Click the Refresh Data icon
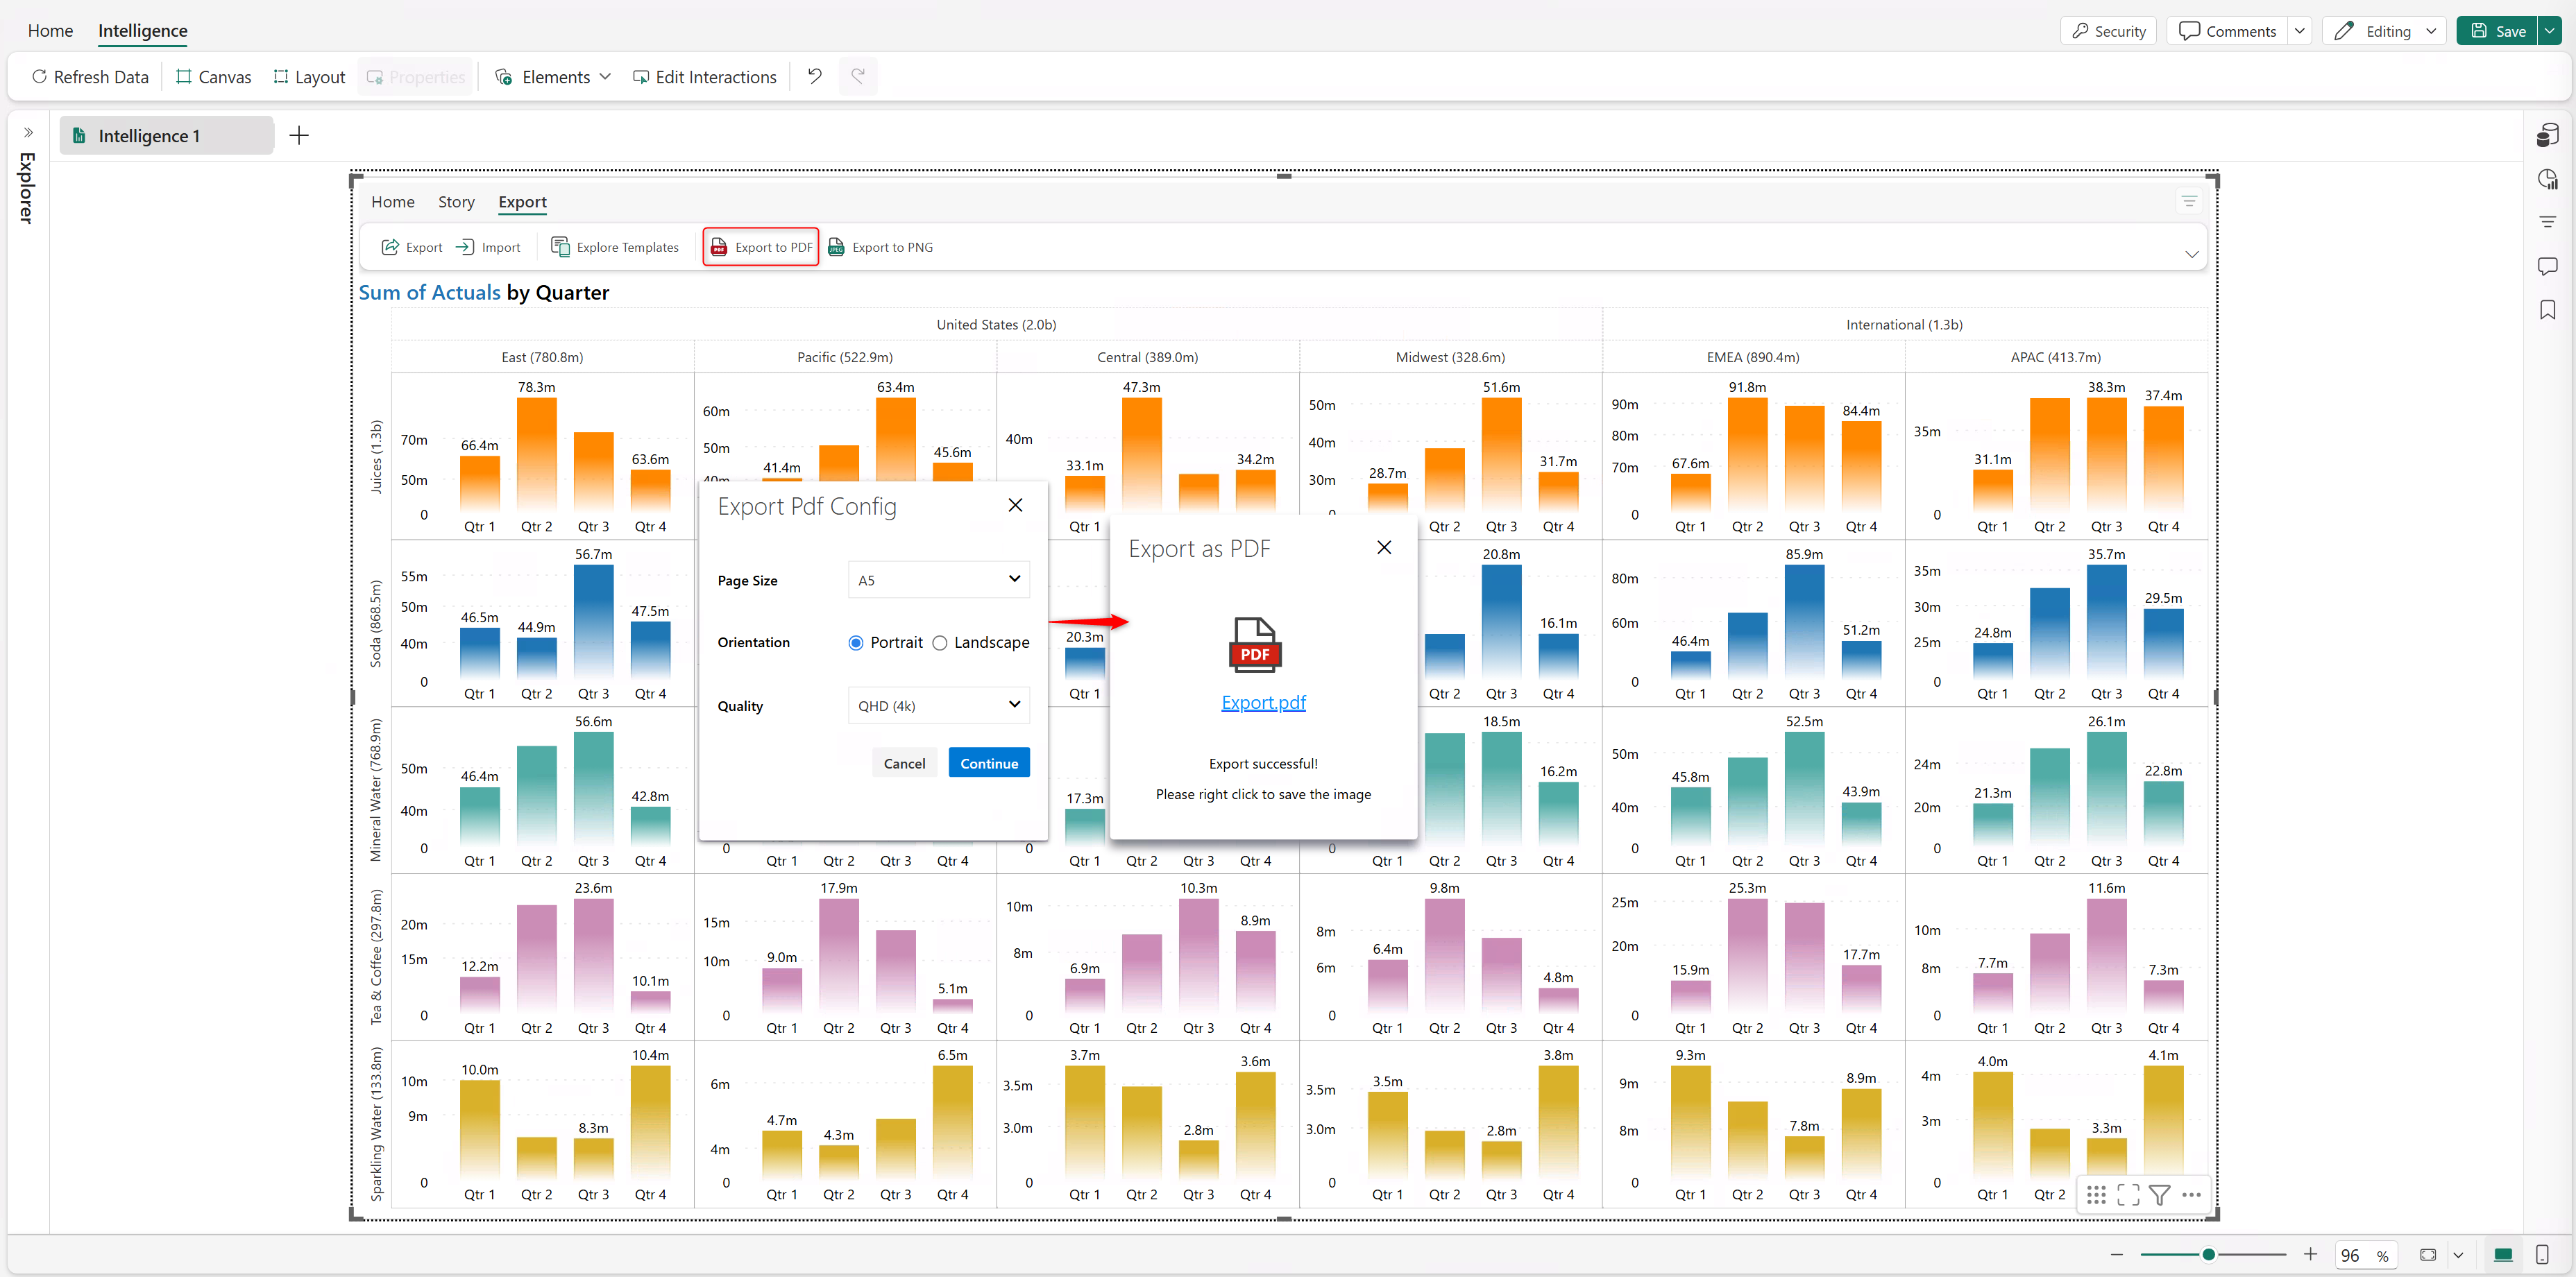Image resolution: width=2576 pixels, height=1277 pixels. [40, 77]
